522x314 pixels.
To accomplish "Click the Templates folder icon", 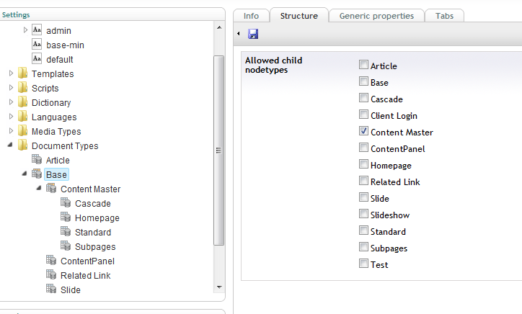I will pos(22,73).
